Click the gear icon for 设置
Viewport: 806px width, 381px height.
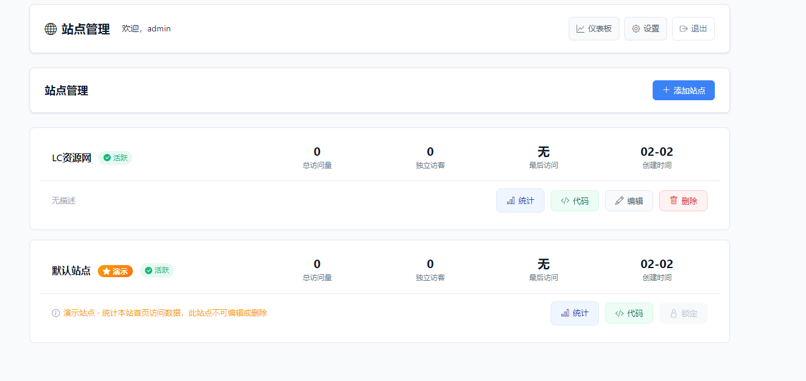(636, 29)
